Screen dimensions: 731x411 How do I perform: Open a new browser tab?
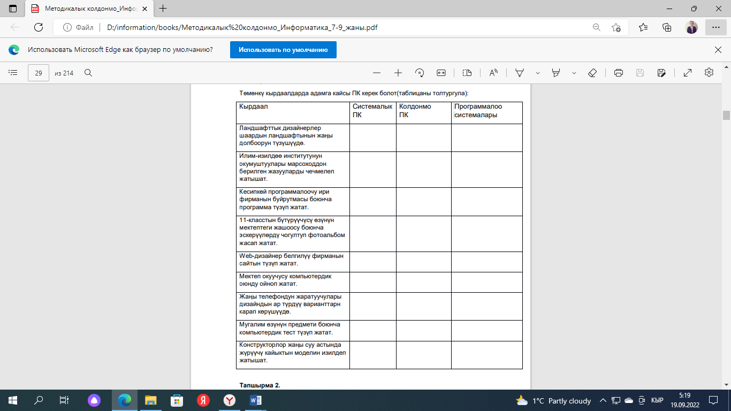163,9
